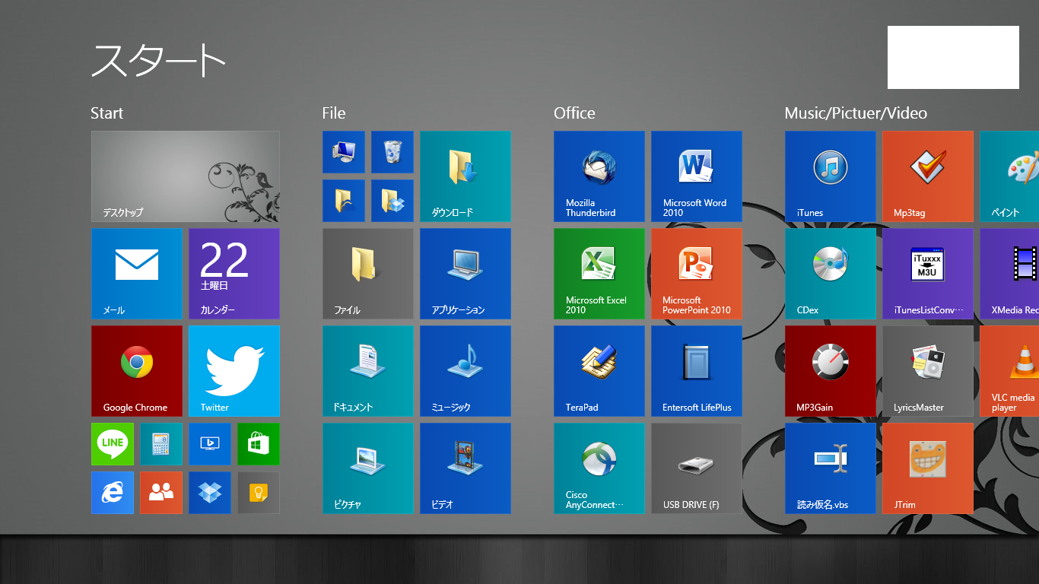Screen dimensions: 1039x584
Task: Open the カレンダー calendar tile showing 22
Action: click(234, 274)
